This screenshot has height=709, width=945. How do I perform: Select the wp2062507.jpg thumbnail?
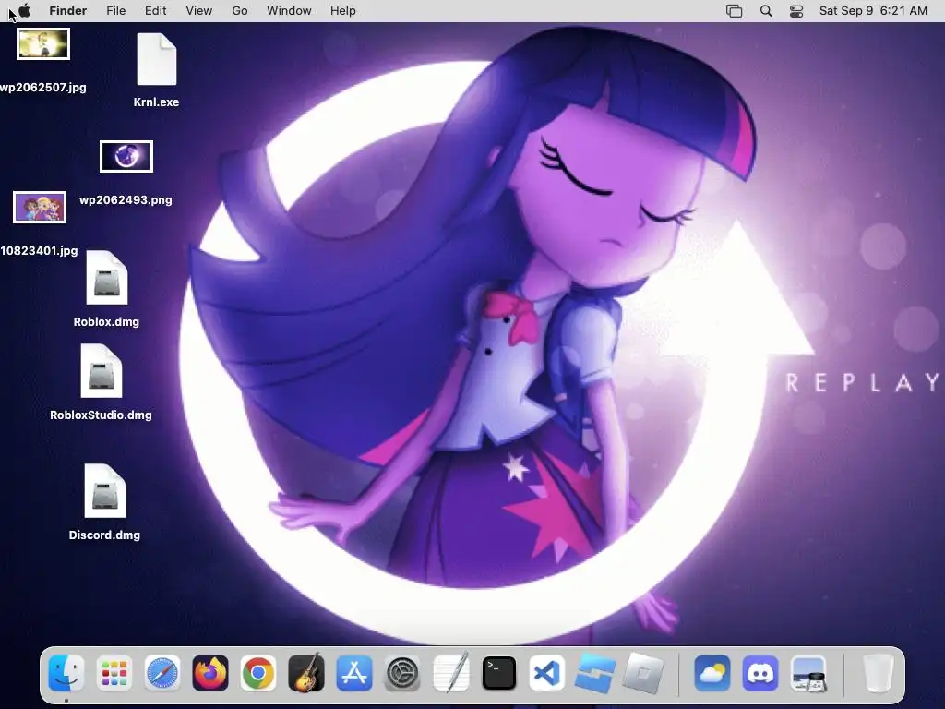coord(43,44)
